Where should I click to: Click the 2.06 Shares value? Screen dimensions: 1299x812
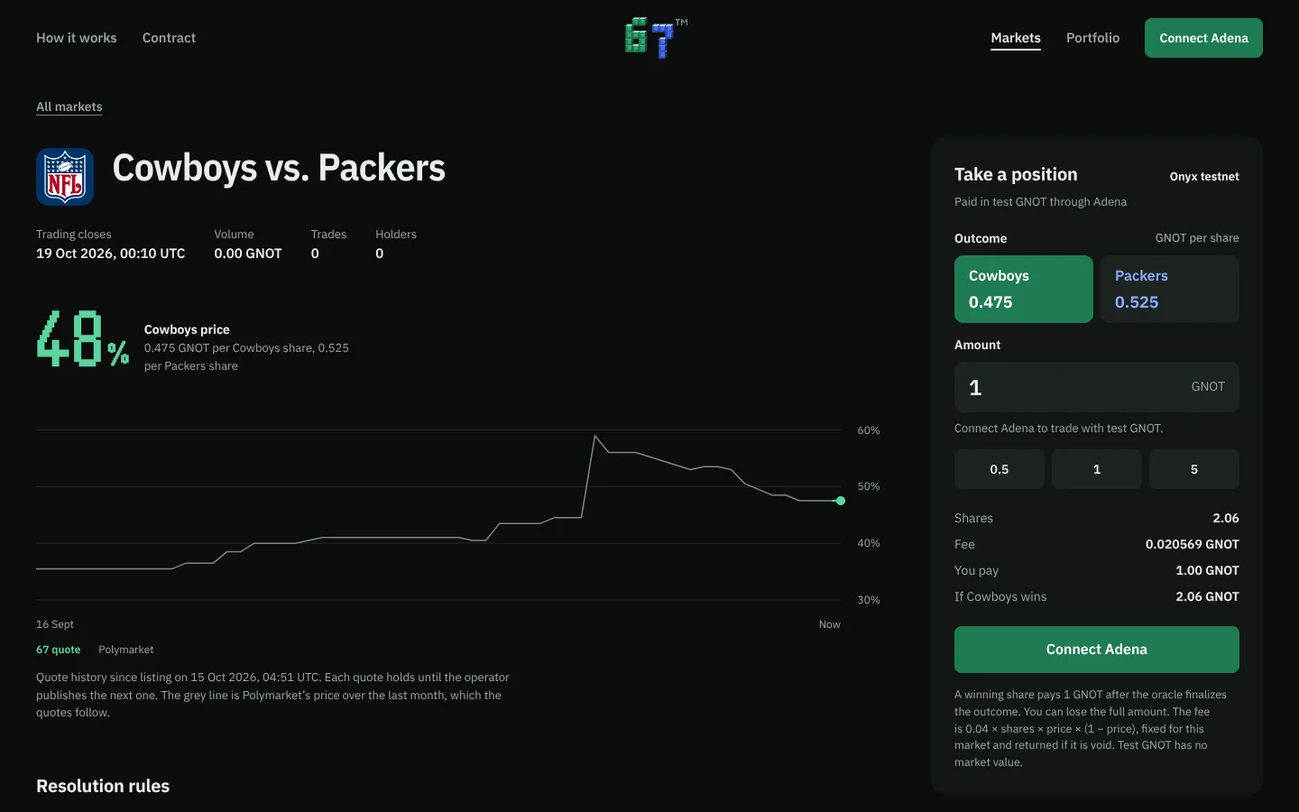(1226, 518)
